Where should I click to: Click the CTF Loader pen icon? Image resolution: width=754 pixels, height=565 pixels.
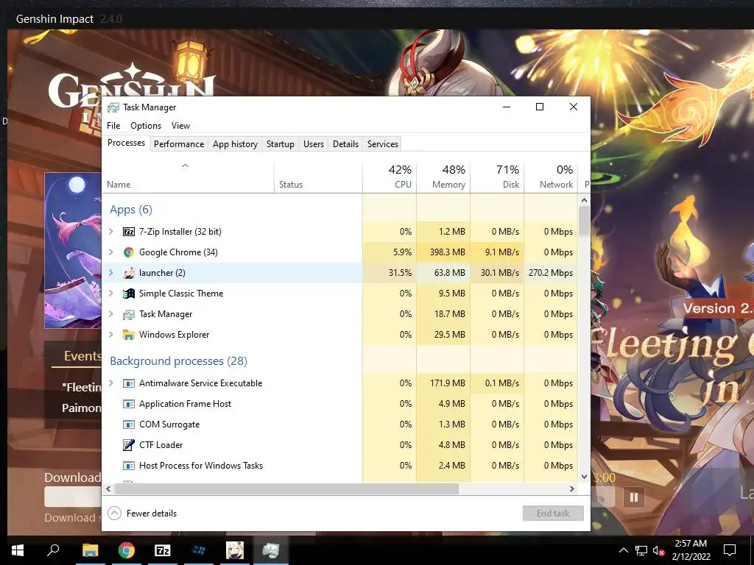tap(128, 445)
